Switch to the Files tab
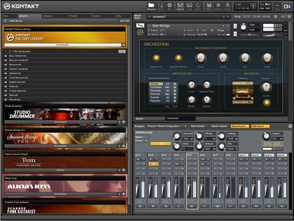Viewport: 294px width, 221px height. (10, 16)
